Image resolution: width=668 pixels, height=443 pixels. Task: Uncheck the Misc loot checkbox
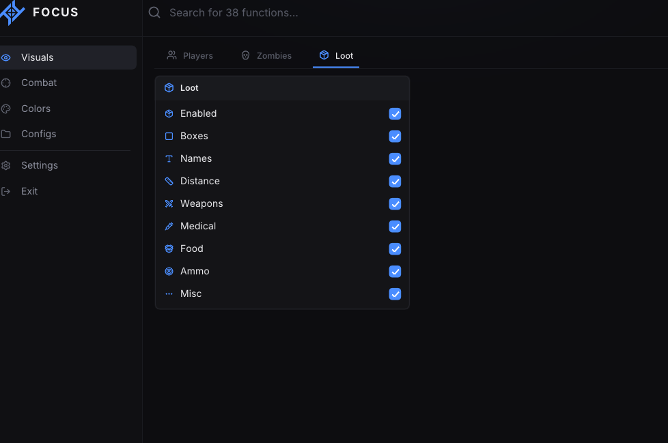395,294
